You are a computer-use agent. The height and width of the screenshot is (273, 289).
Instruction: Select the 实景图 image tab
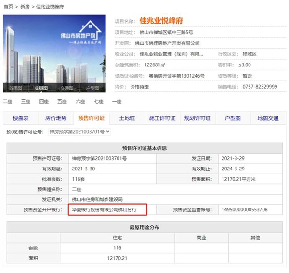tap(41, 88)
